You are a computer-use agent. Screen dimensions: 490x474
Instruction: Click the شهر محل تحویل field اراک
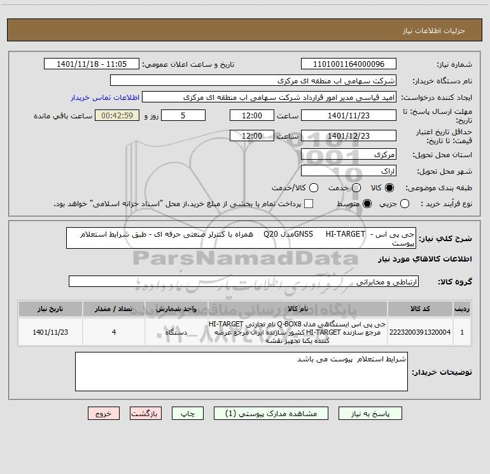click(349, 171)
